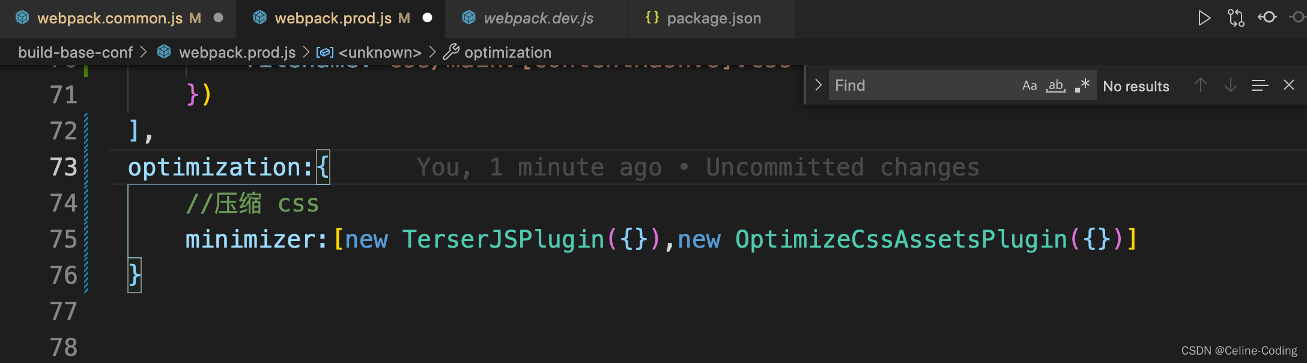
Task: Open the compare changes icon
Action: pyautogui.click(x=1236, y=18)
